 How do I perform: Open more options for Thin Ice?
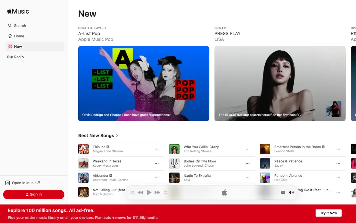pyautogui.click(x=157, y=149)
